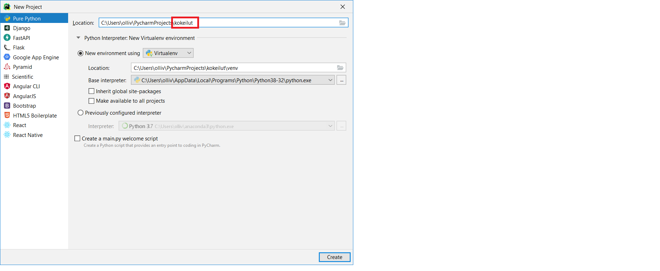Click the ellipsis button beside Base interpreter

pos(341,80)
